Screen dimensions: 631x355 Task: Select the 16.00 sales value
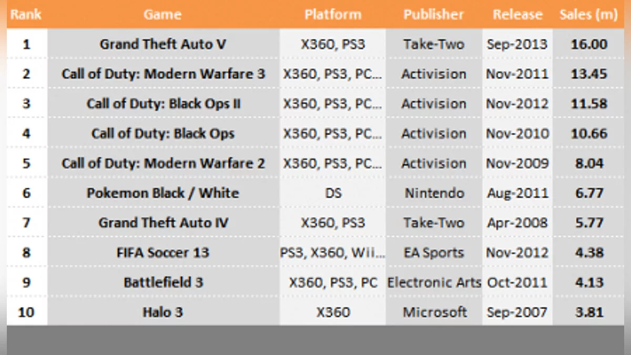pos(589,44)
